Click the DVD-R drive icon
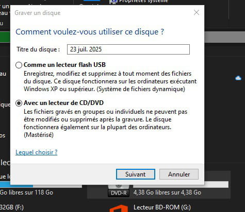This screenshot has height=212, width=245. point(119,191)
